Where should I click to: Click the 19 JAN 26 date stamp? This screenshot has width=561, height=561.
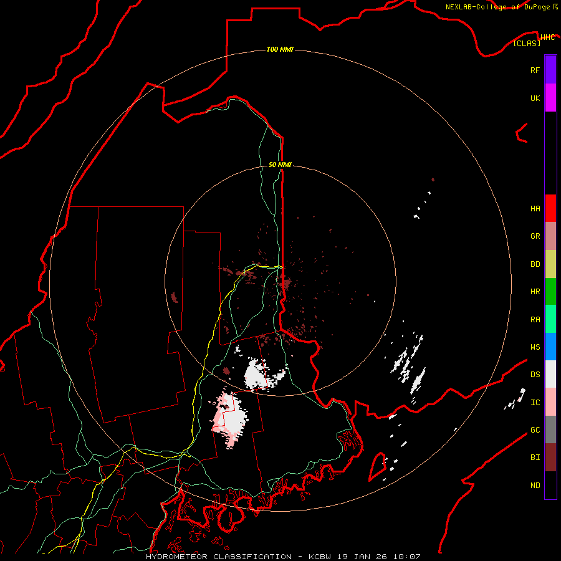pyautogui.click(x=362, y=557)
